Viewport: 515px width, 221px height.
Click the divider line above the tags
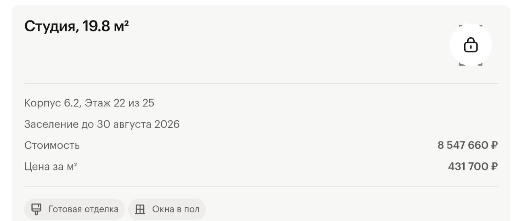[x=261, y=186]
